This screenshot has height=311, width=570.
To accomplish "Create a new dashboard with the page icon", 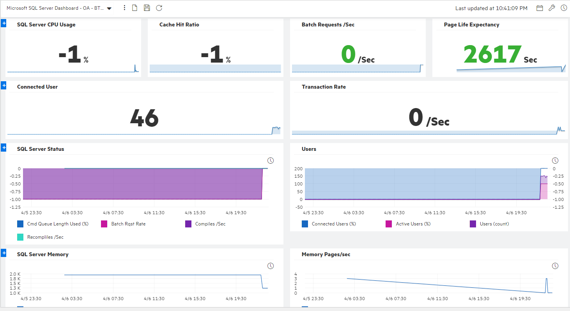I will [135, 8].
